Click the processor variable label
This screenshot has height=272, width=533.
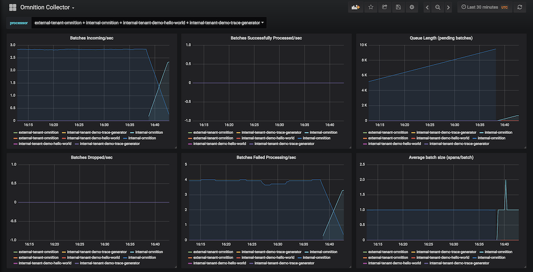click(19, 23)
